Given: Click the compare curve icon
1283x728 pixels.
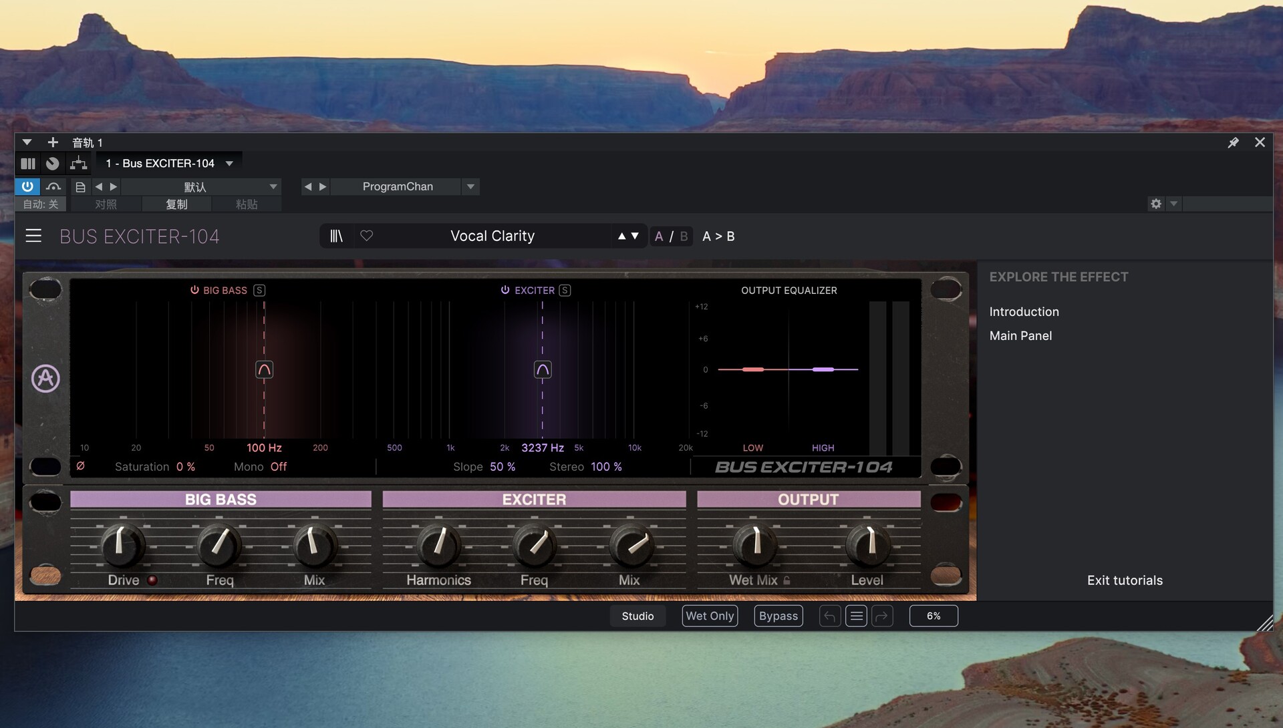Looking at the screenshot, I should 53,186.
